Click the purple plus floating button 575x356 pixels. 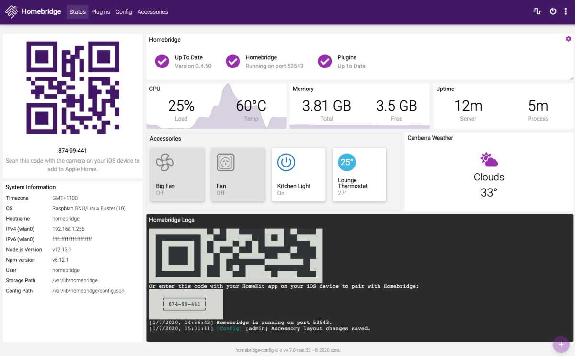click(561, 345)
